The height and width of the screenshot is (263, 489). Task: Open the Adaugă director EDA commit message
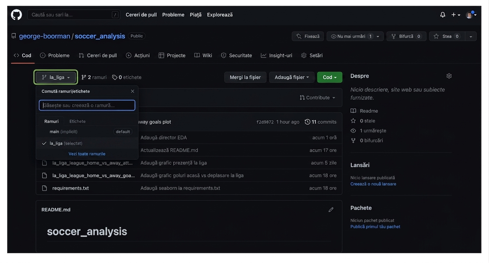(x=164, y=137)
